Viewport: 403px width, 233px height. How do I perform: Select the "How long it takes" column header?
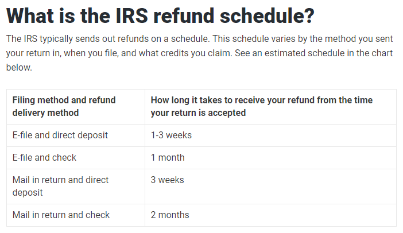(261, 106)
